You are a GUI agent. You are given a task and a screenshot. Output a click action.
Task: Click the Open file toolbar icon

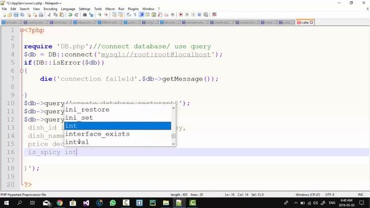pyautogui.click(x=10, y=14)
